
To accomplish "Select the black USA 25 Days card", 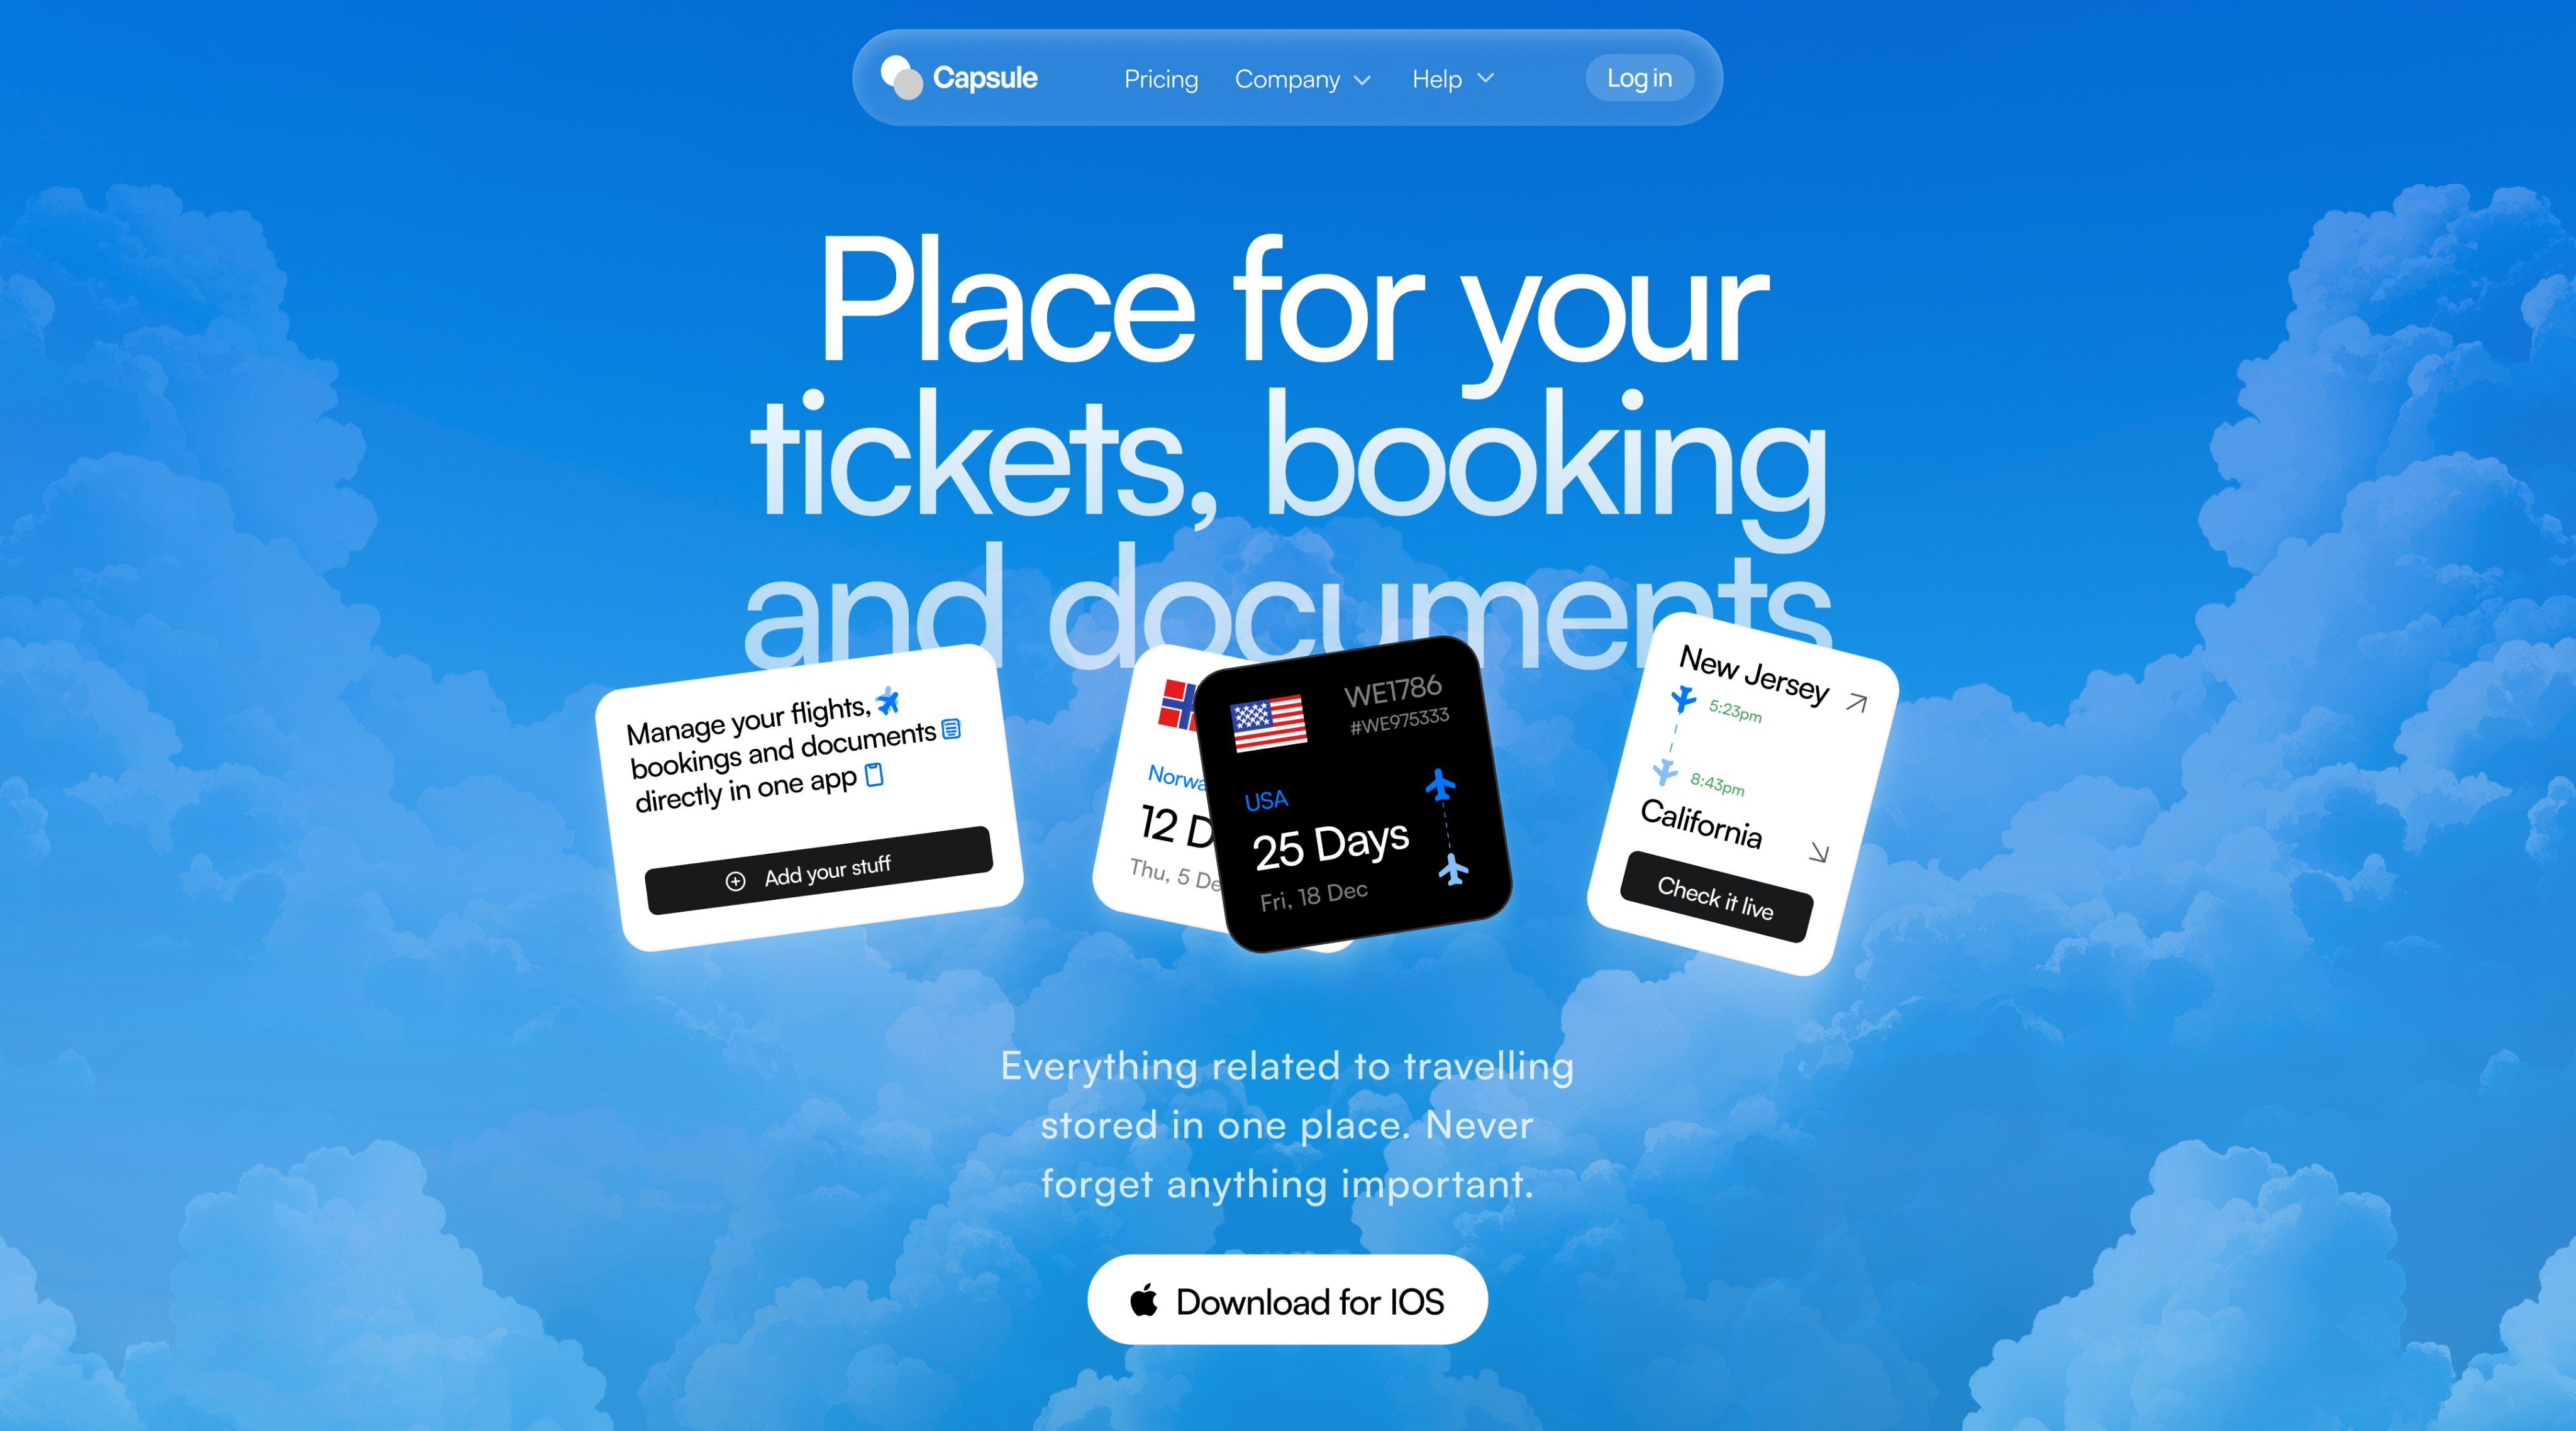I will click(x=1353, y=794).
